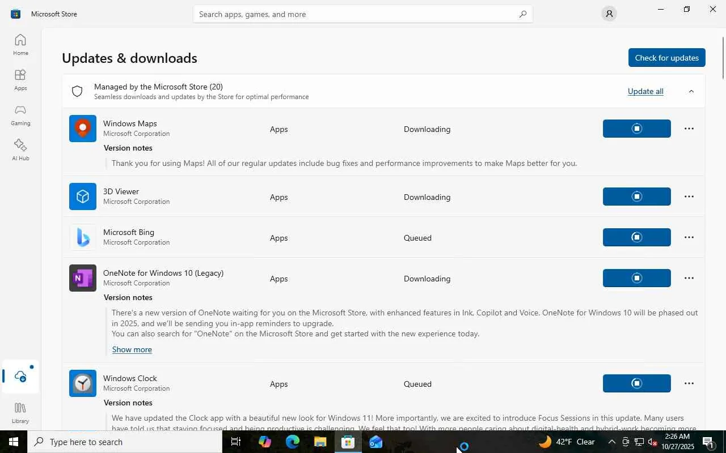The width and height of the screenshot is (726, 453).
Task: Click the Queued status for Microsoft Bing
Action: 417,238
